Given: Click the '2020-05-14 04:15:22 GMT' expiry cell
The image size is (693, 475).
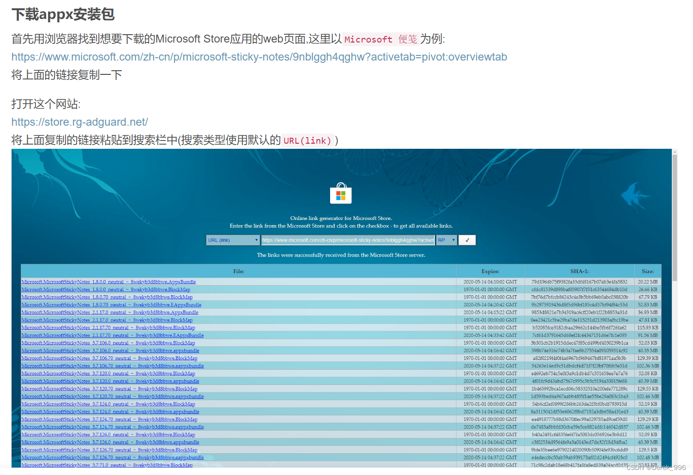Looking at the screenshot, I should pos(490,312).
